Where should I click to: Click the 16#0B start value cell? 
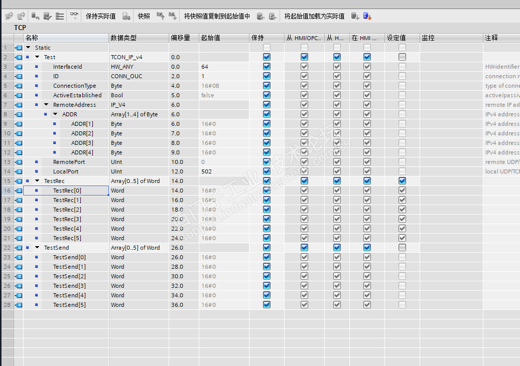tap(224, 86)
